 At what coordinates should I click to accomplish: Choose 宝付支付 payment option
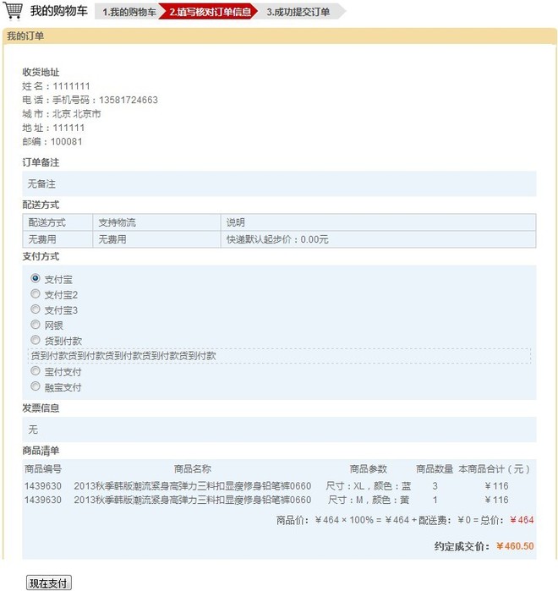click(36, 371)
